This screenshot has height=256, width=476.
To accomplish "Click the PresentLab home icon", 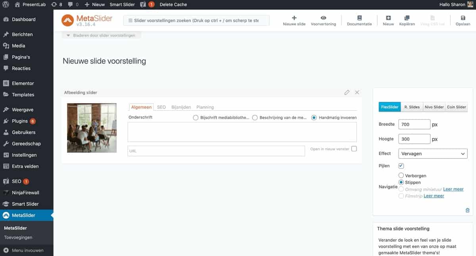I will pyautogui.click(x=17, y=4).
